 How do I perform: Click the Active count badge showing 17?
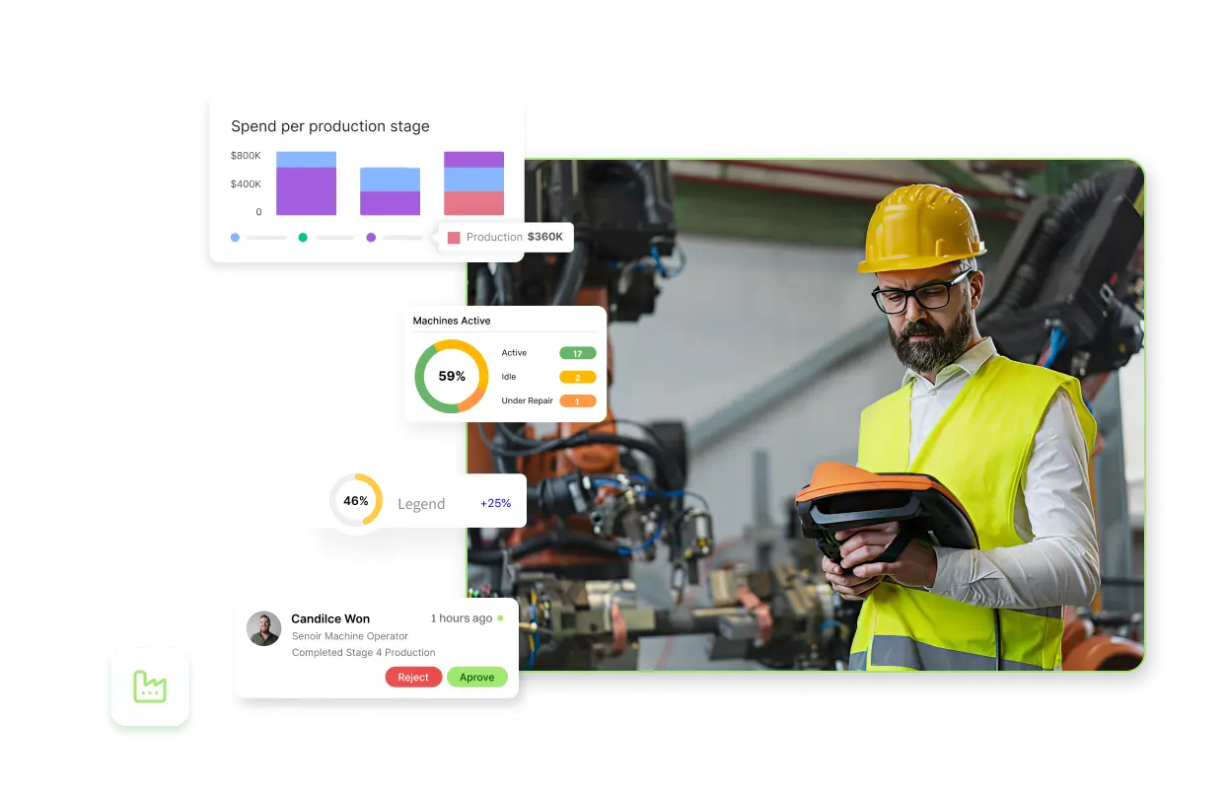point(577,353)
